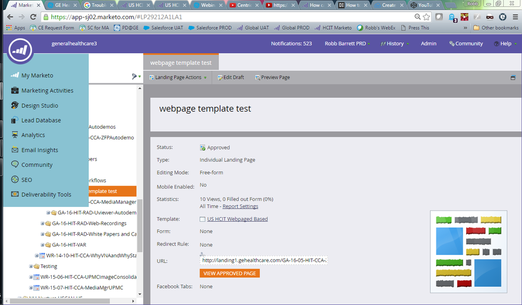Viewport: 522px width, 305px height.
Task: Expand the GA-16-HIT-VAR folder
Action: [42, 245]
